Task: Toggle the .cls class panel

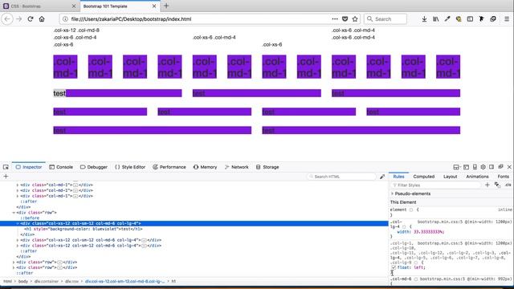Action: coord(508,185)
